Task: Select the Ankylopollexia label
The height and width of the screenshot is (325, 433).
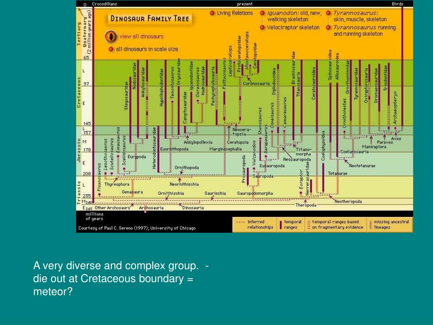Action: pos(198,142)
